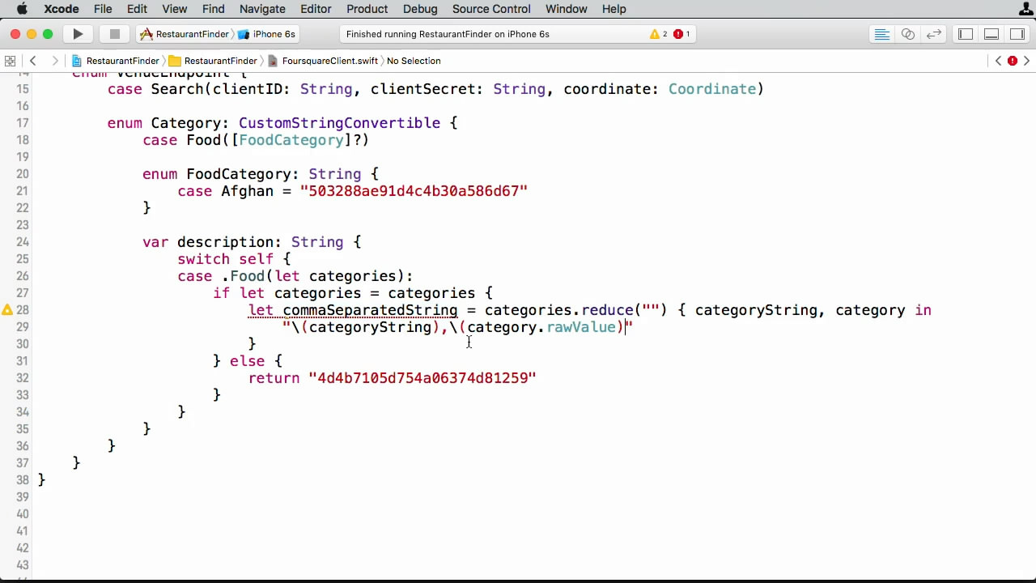Click the Afghan ID string literal
Screen dimensions: 1036x583
click(414, 191)
